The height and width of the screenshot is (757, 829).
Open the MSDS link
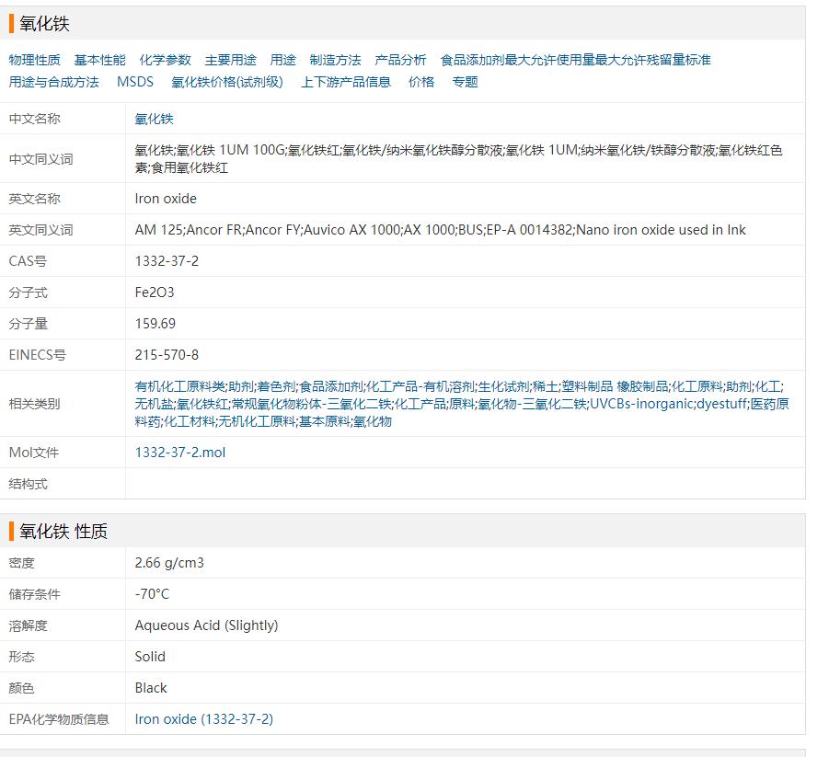point(135,82)
